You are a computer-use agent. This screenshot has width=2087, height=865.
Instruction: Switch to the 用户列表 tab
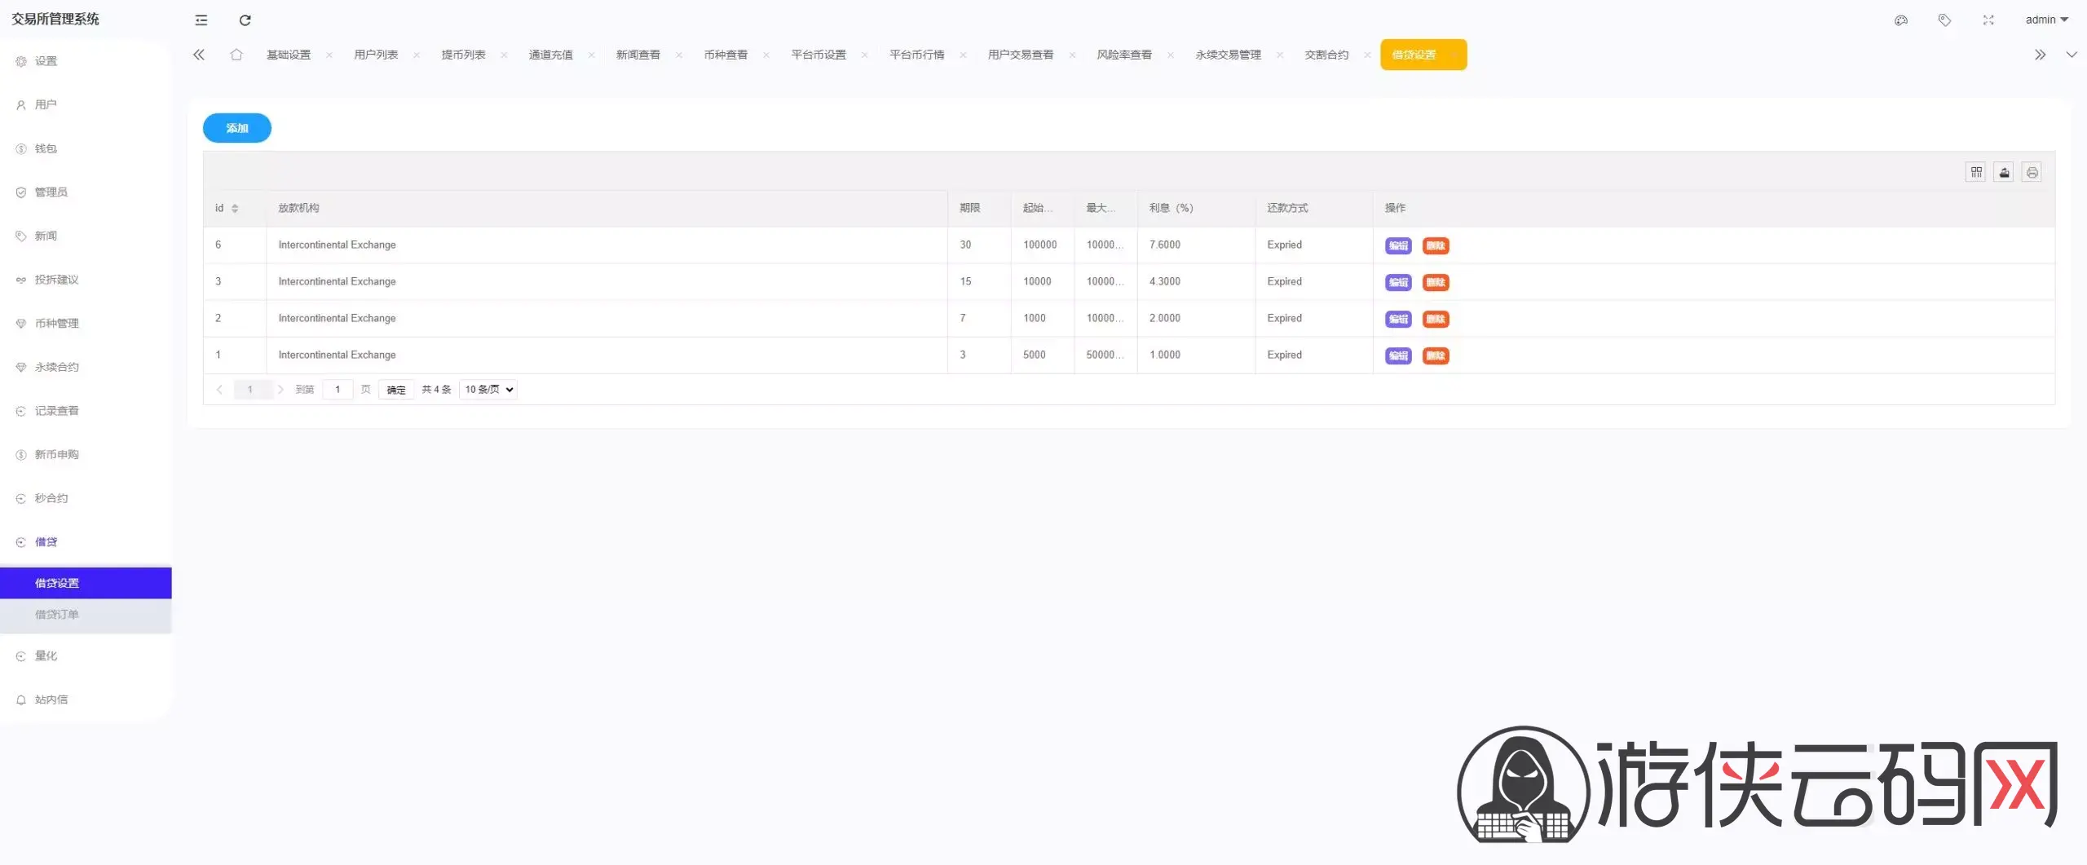(376, 55)
